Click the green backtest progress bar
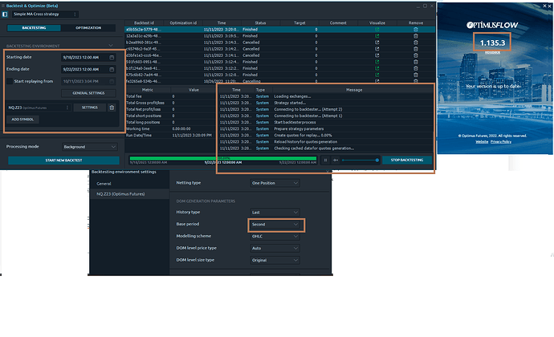 point(223,158)
